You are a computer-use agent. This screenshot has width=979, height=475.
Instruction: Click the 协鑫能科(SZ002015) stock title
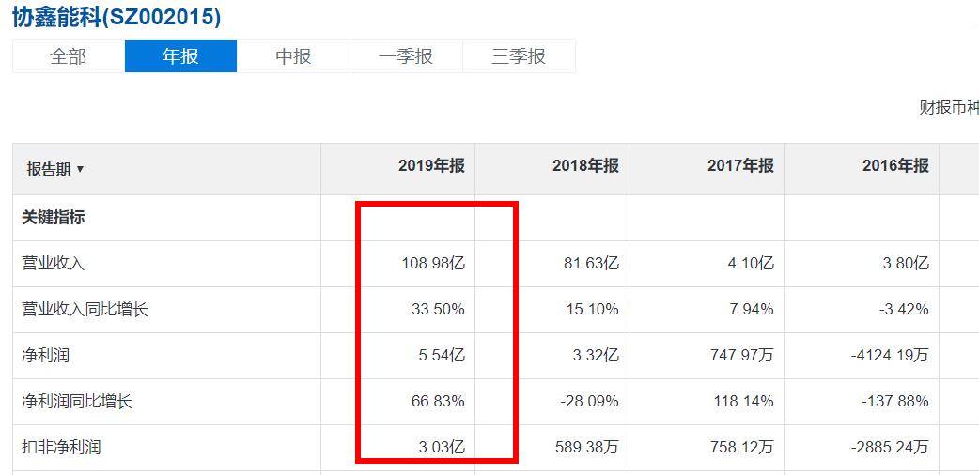coord(117,18)
